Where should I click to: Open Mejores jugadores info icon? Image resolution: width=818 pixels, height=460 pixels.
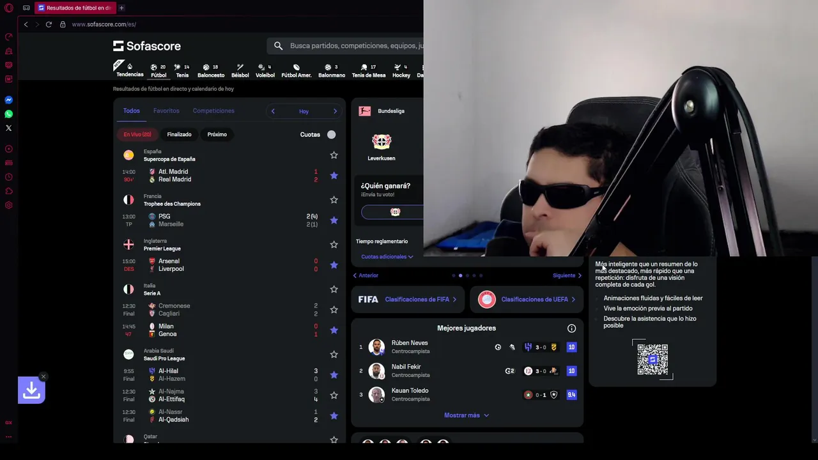pyautogui.click(x=571, y=328)
